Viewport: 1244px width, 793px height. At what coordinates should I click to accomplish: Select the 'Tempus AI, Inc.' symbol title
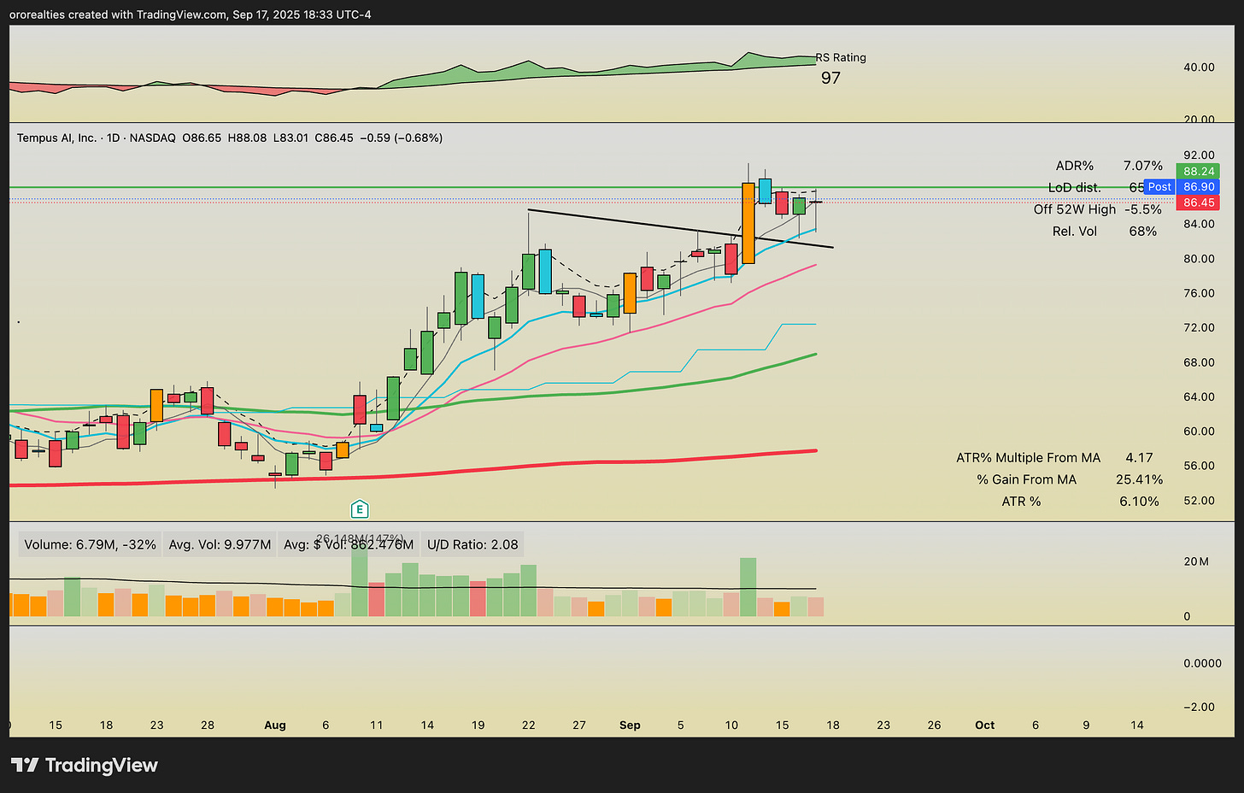(x=56, y=138)
